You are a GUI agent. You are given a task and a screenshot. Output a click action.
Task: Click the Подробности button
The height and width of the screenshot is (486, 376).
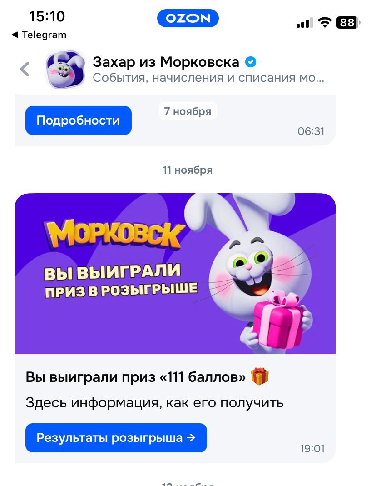click(x=79, y=120)
